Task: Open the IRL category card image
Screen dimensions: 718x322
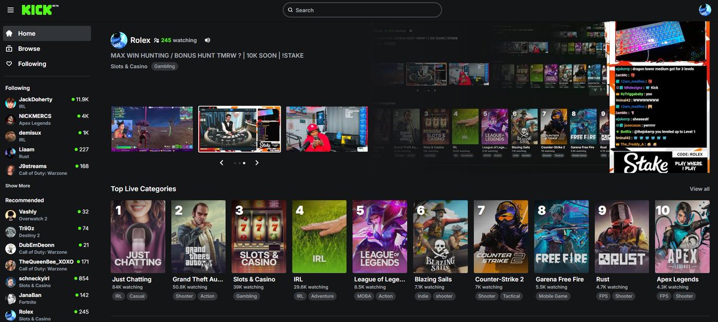Action: [x=320, y=237]
